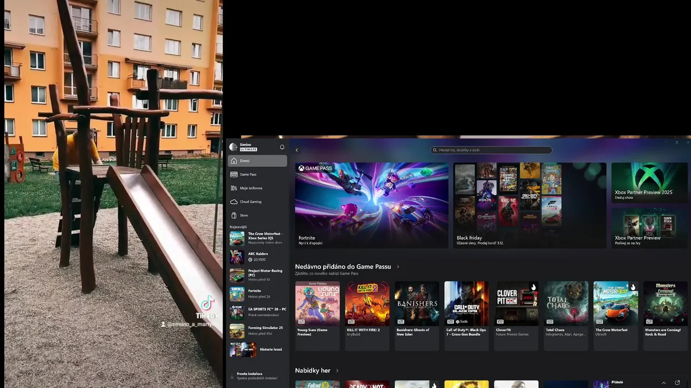Click the GAME PASS logo on Fortnite banner

click(x=315, y=168)
